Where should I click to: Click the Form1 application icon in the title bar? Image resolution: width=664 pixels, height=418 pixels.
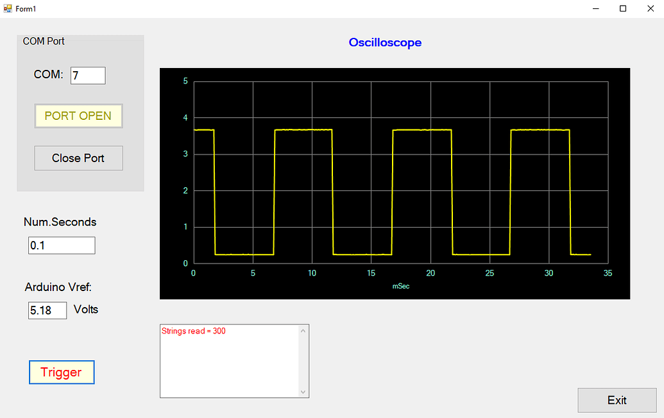pyautogui.click(x=8, y=8)
